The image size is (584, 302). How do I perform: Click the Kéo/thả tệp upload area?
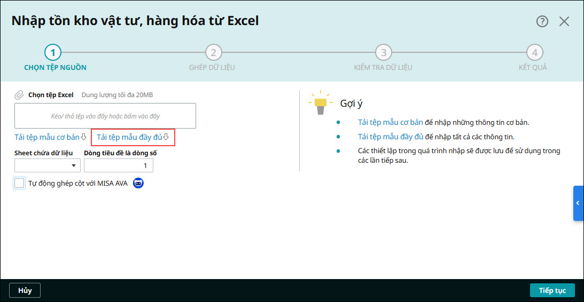(105, 116)
